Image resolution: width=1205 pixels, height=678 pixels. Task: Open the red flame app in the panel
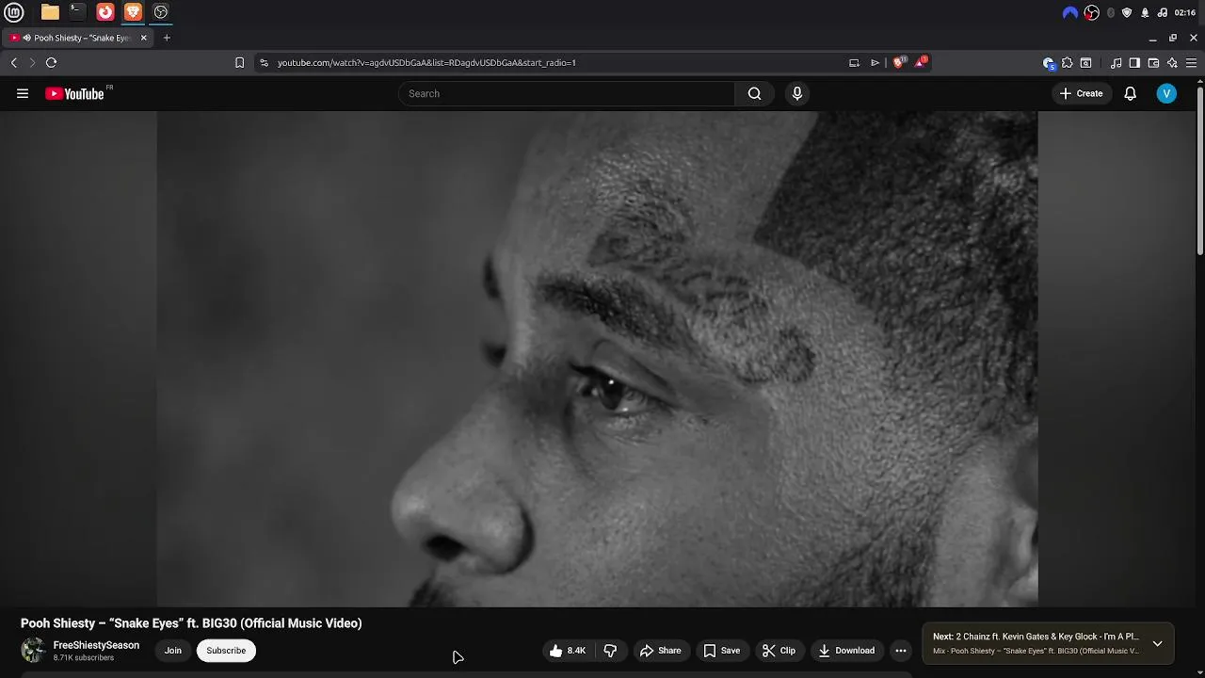pyautogui.click(x=105, y=12)
